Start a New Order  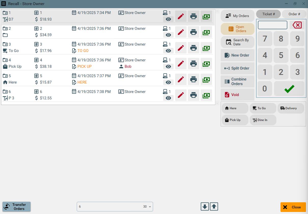[x=237, y=55]
